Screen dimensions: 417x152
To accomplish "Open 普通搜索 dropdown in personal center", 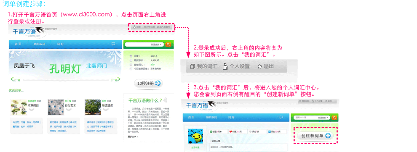I will (323, 117).
